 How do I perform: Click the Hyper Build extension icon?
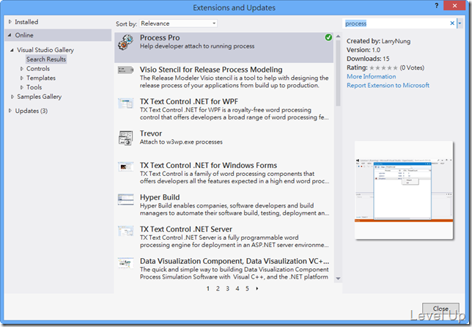tap(125, 199)
